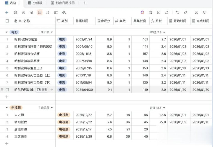Viewport: 213px width, 147px height.
Task: Open the comments speech bubble icon
Action: tap(204, 12)
